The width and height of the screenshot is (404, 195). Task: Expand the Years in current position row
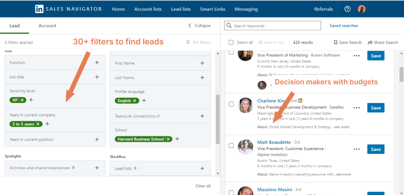click(x=55, y=139)
